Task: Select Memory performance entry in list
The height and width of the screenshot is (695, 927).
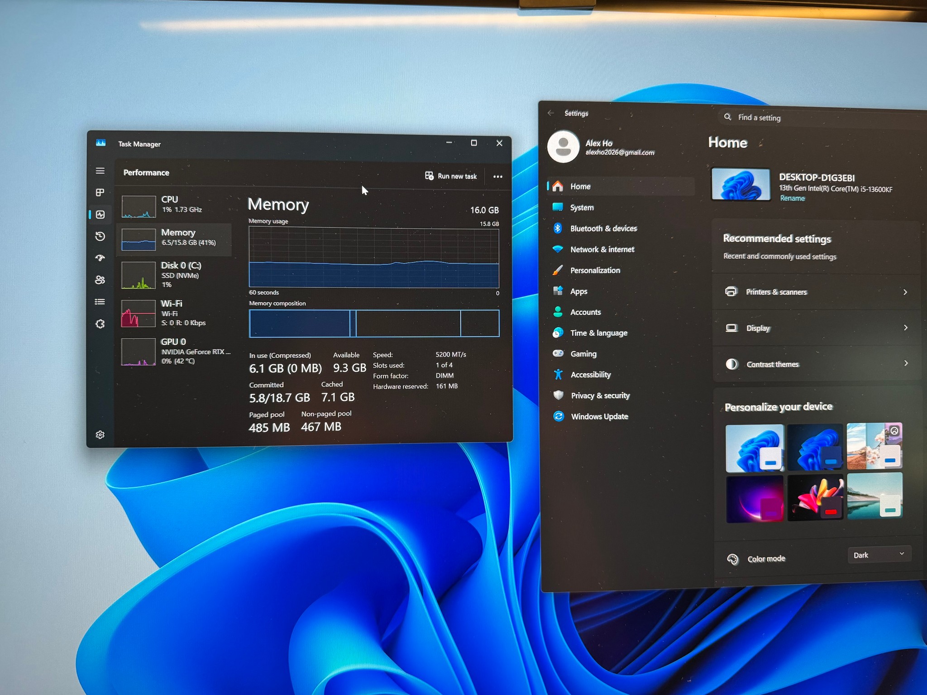Action: click(x=175, y=239)
